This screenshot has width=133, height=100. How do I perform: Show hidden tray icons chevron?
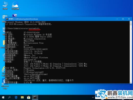click(x=93, y=97)
